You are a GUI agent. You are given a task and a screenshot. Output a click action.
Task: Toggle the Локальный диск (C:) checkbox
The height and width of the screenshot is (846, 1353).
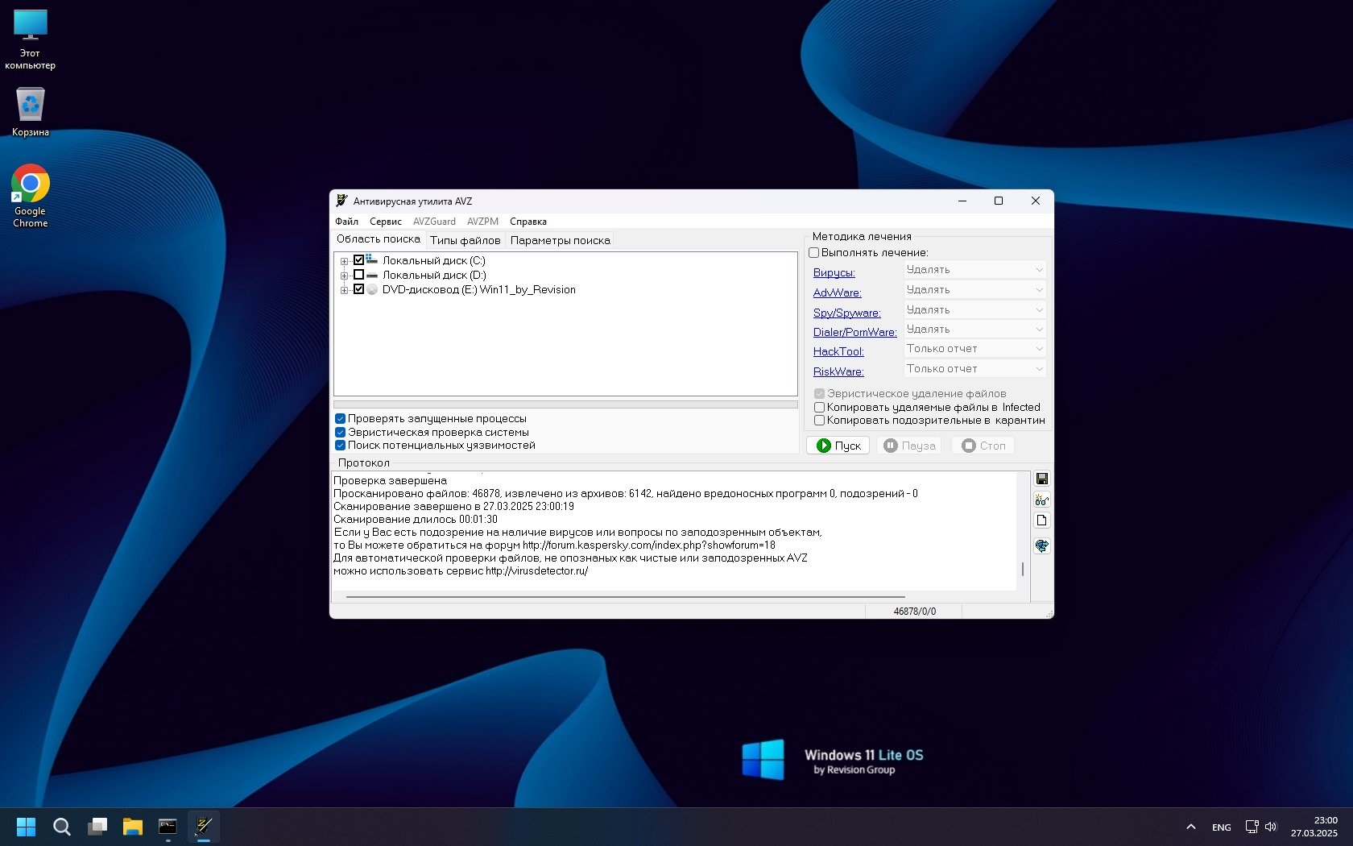359,260
